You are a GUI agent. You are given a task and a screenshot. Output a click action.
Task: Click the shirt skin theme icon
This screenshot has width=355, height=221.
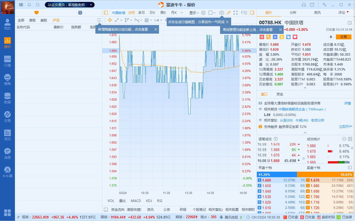(312, 5)
